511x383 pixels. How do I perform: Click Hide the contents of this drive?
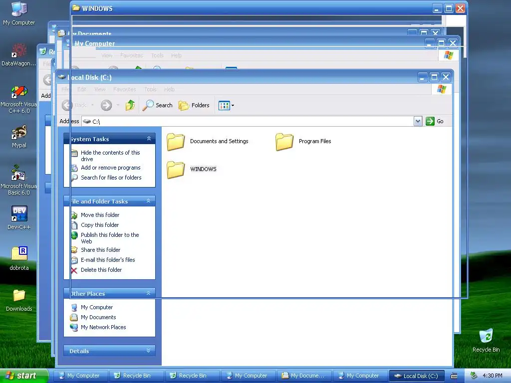[110, 156]
